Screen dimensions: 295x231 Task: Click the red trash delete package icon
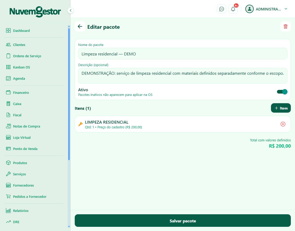coord(285,27)
